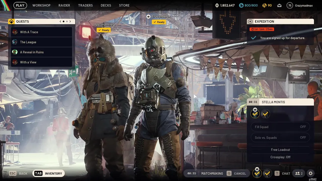Open INVENTORY with the TAB button
Image resolution: width=322 pixels, height=181 pixels.
click(x=49, y=173)
